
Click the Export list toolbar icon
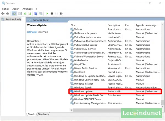coord(30,14)
